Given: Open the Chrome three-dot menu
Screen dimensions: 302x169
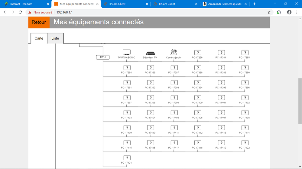Looking at the screenshot, I should point(297,12).
